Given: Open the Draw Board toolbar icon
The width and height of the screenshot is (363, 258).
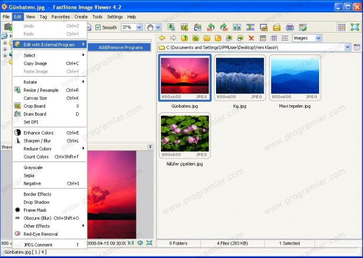Looking at the screenshot, I should coord(197,27).
